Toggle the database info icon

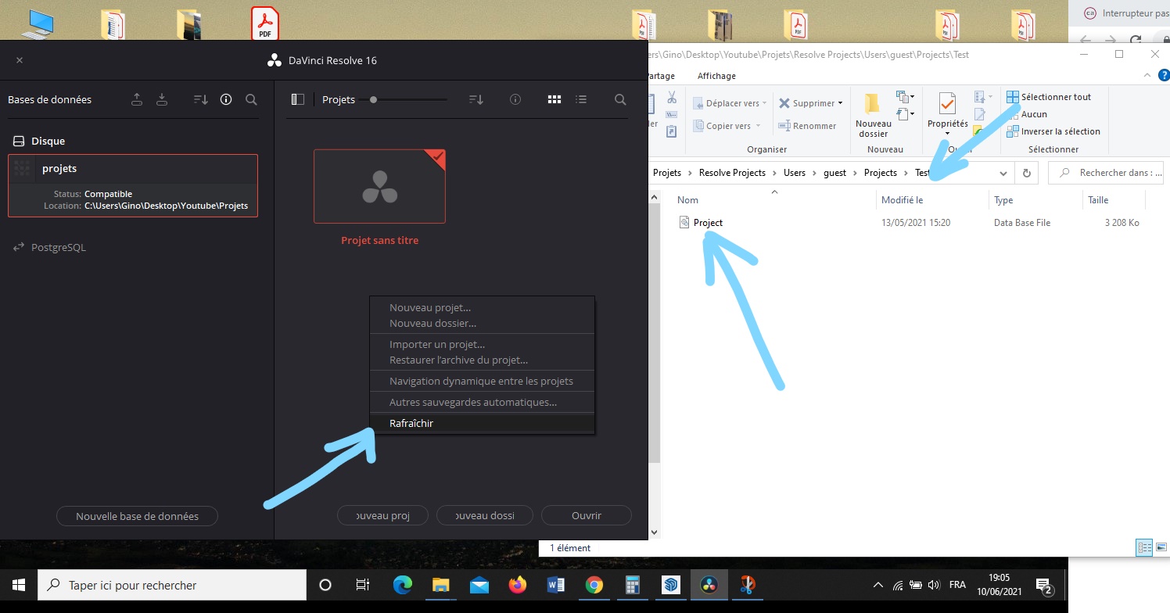[x=226, y=99]
